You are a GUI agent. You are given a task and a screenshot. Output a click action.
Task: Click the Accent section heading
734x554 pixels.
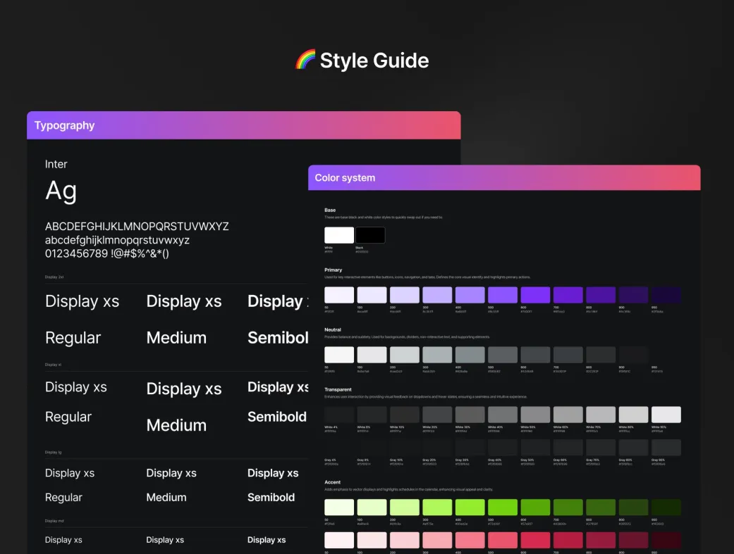(333, 481)
